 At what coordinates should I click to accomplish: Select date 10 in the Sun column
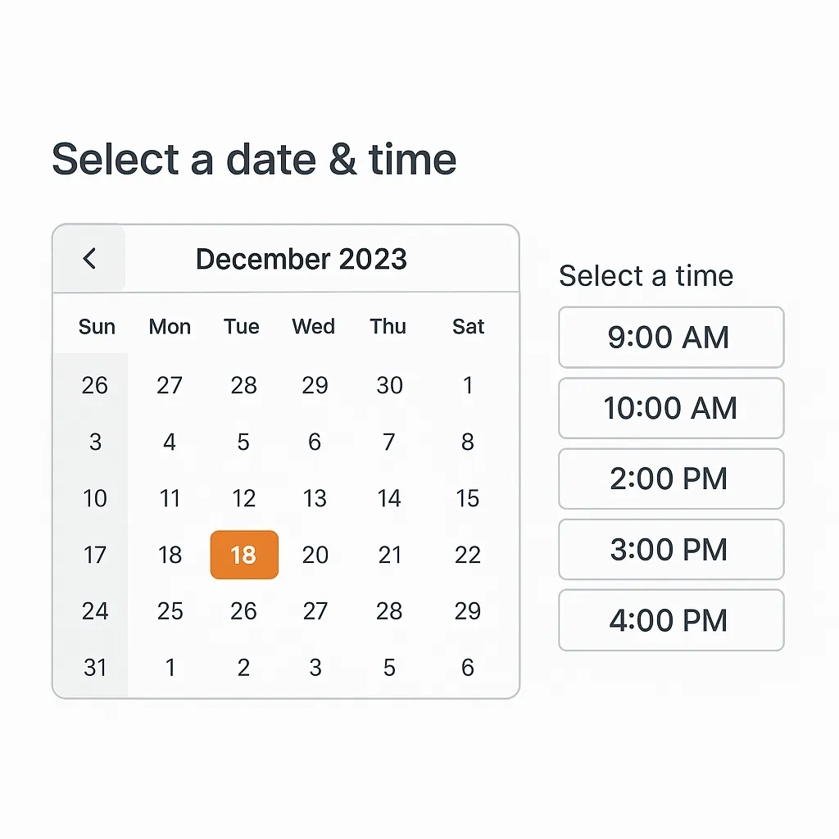pyautogui.click(x=95, y=498)
